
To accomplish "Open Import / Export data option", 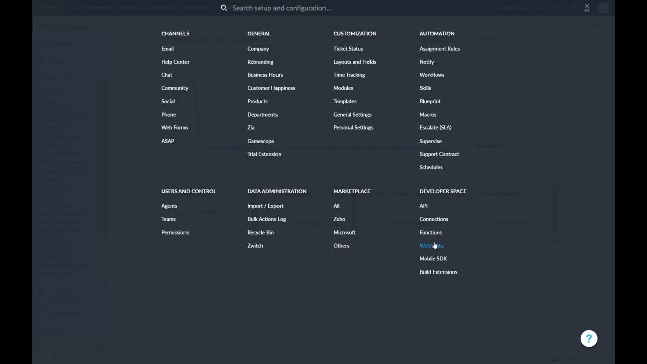I will (x=265, y=206).
